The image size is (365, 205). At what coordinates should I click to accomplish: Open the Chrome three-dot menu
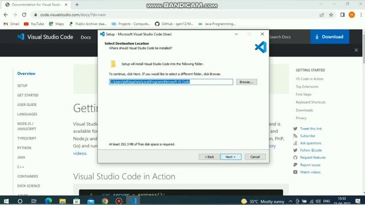pyautogui.click(x=361, y=15)
